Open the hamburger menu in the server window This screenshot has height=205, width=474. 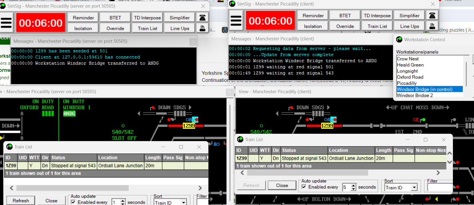(6, 23)
